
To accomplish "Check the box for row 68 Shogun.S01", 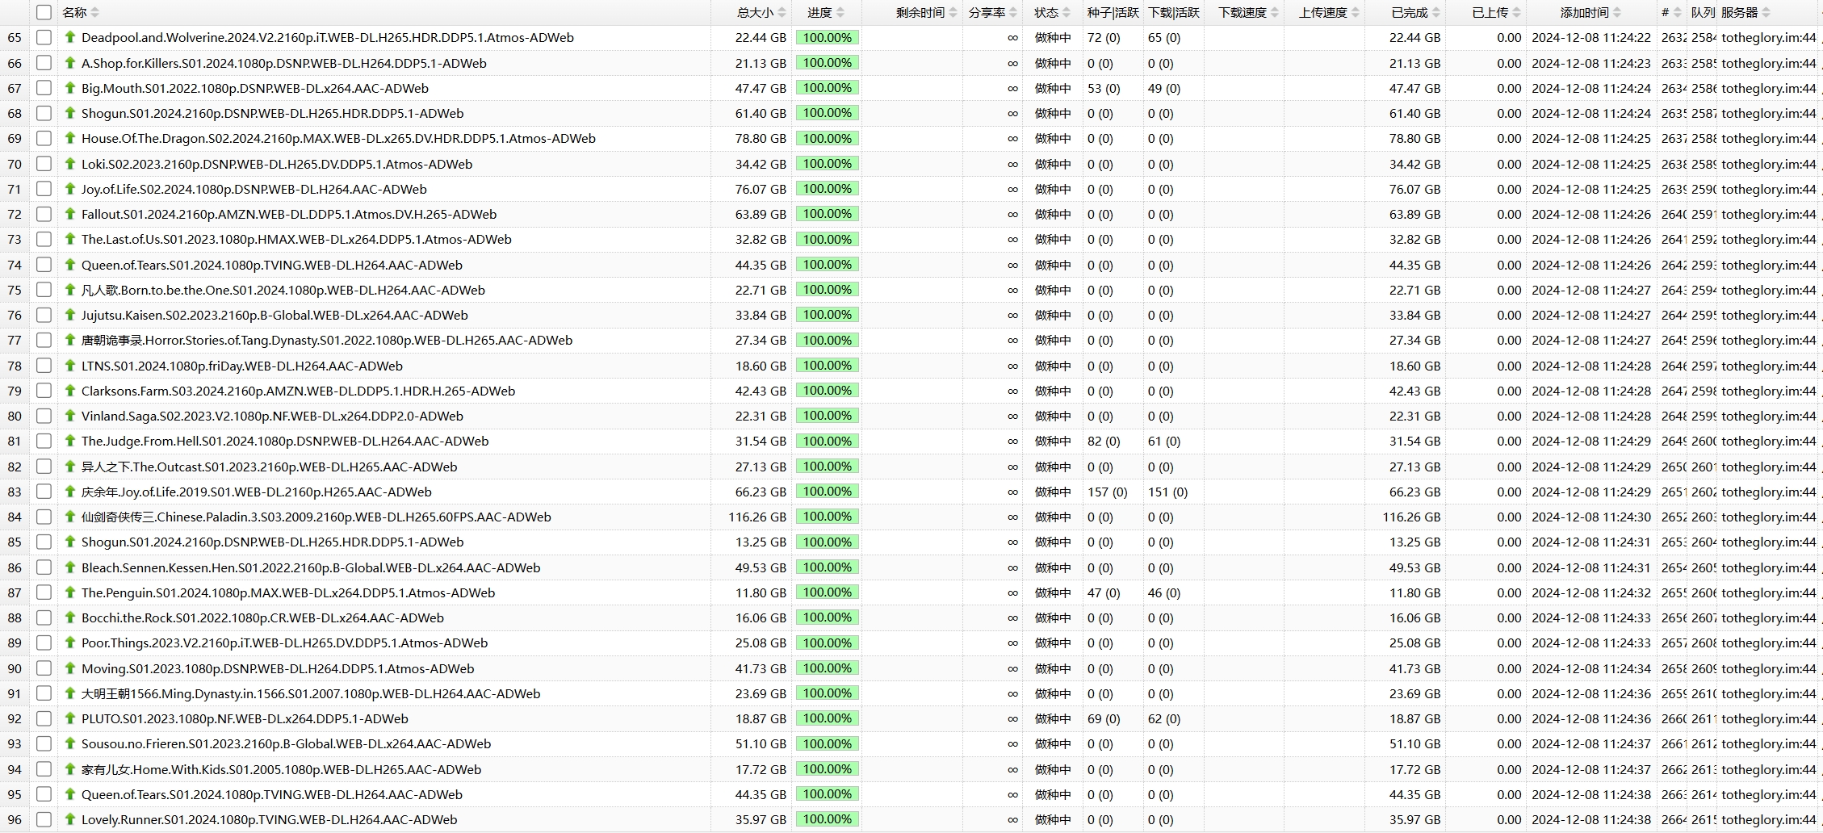I will [x=44, y=113].
